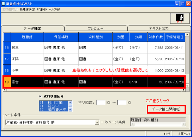
Task: Click the 7,782 count cell
Action: click(156, 48)
